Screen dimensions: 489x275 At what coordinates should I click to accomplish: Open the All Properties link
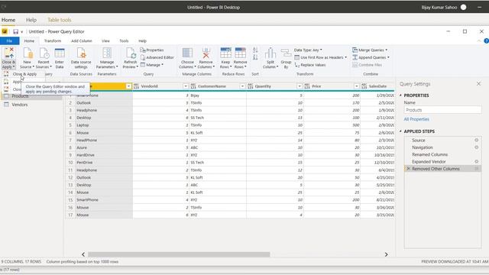pyautogui.click(x=416, y=119)
